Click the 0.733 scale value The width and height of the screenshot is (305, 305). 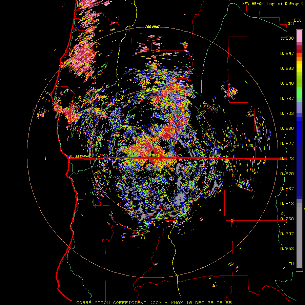pos(287,114)
